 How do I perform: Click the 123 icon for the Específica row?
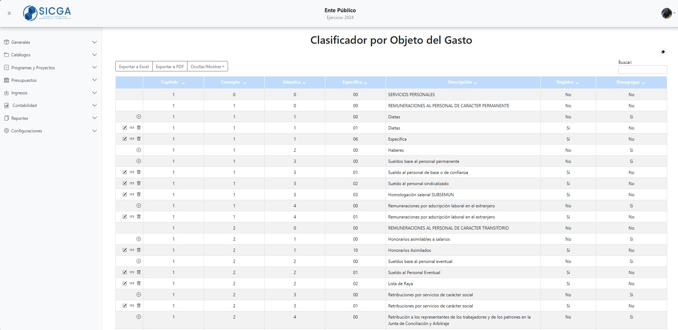(x=132, y=139)
